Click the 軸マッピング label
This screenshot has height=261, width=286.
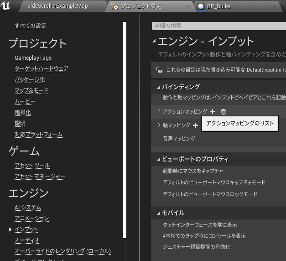[x=177, y=125]
